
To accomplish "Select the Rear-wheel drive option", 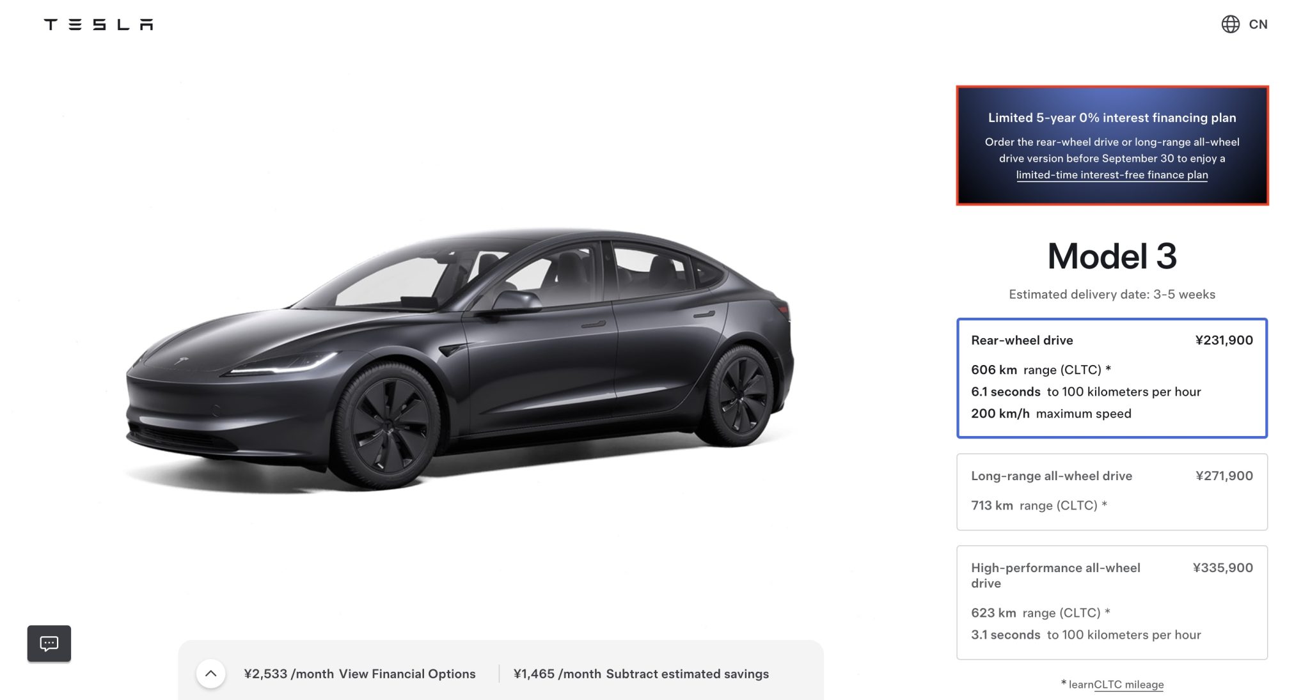I will click(x=1112, y=378).
